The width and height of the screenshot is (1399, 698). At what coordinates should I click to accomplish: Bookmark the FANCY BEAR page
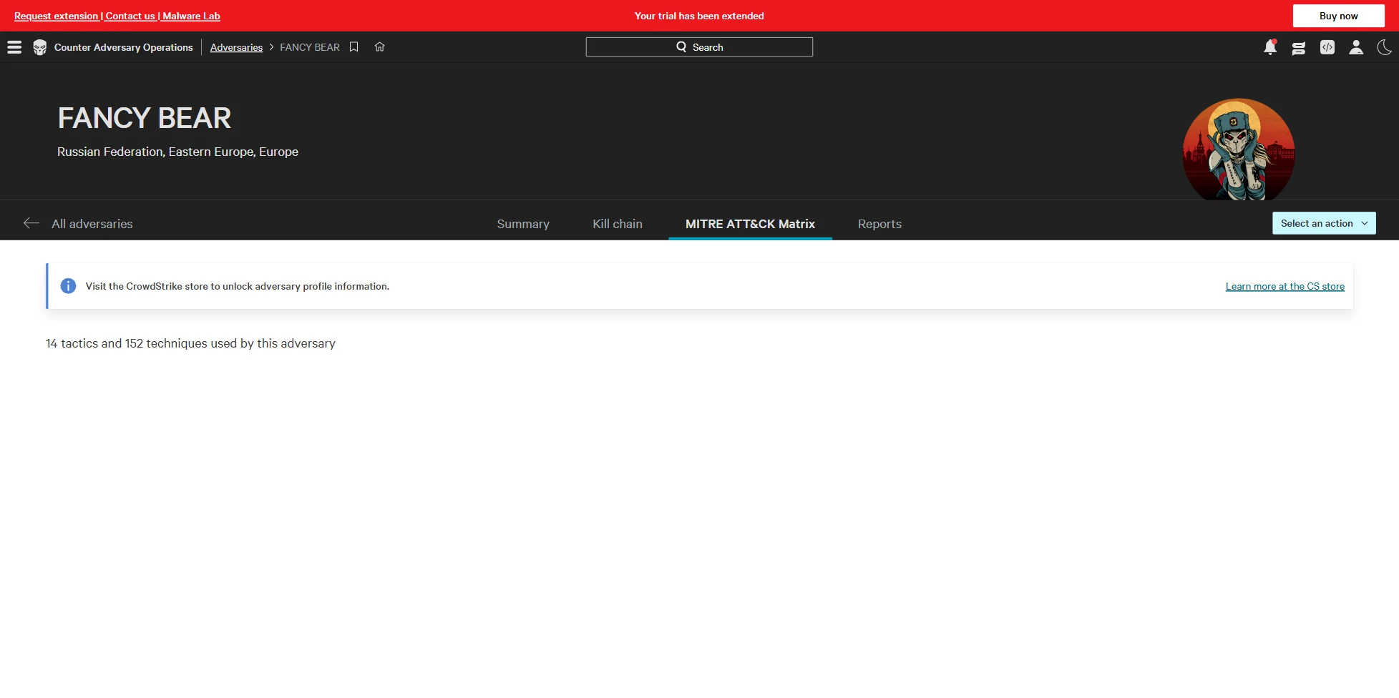[354, 47]
